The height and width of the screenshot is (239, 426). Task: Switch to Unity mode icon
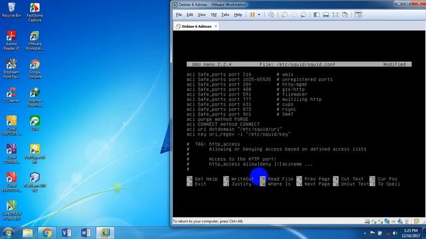tap(345, 15)
